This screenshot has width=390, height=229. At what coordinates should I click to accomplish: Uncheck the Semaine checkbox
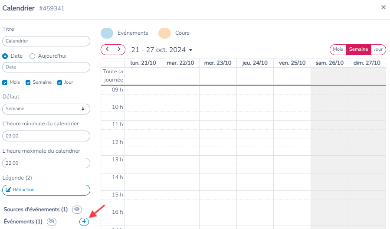tap(28, 82)
